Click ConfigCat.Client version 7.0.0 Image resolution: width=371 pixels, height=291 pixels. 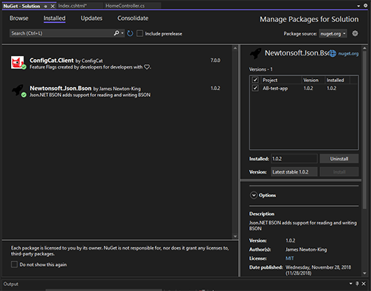tap(215, 61)
